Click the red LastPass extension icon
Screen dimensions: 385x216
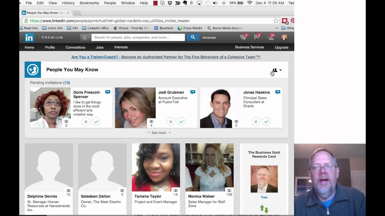285,21
